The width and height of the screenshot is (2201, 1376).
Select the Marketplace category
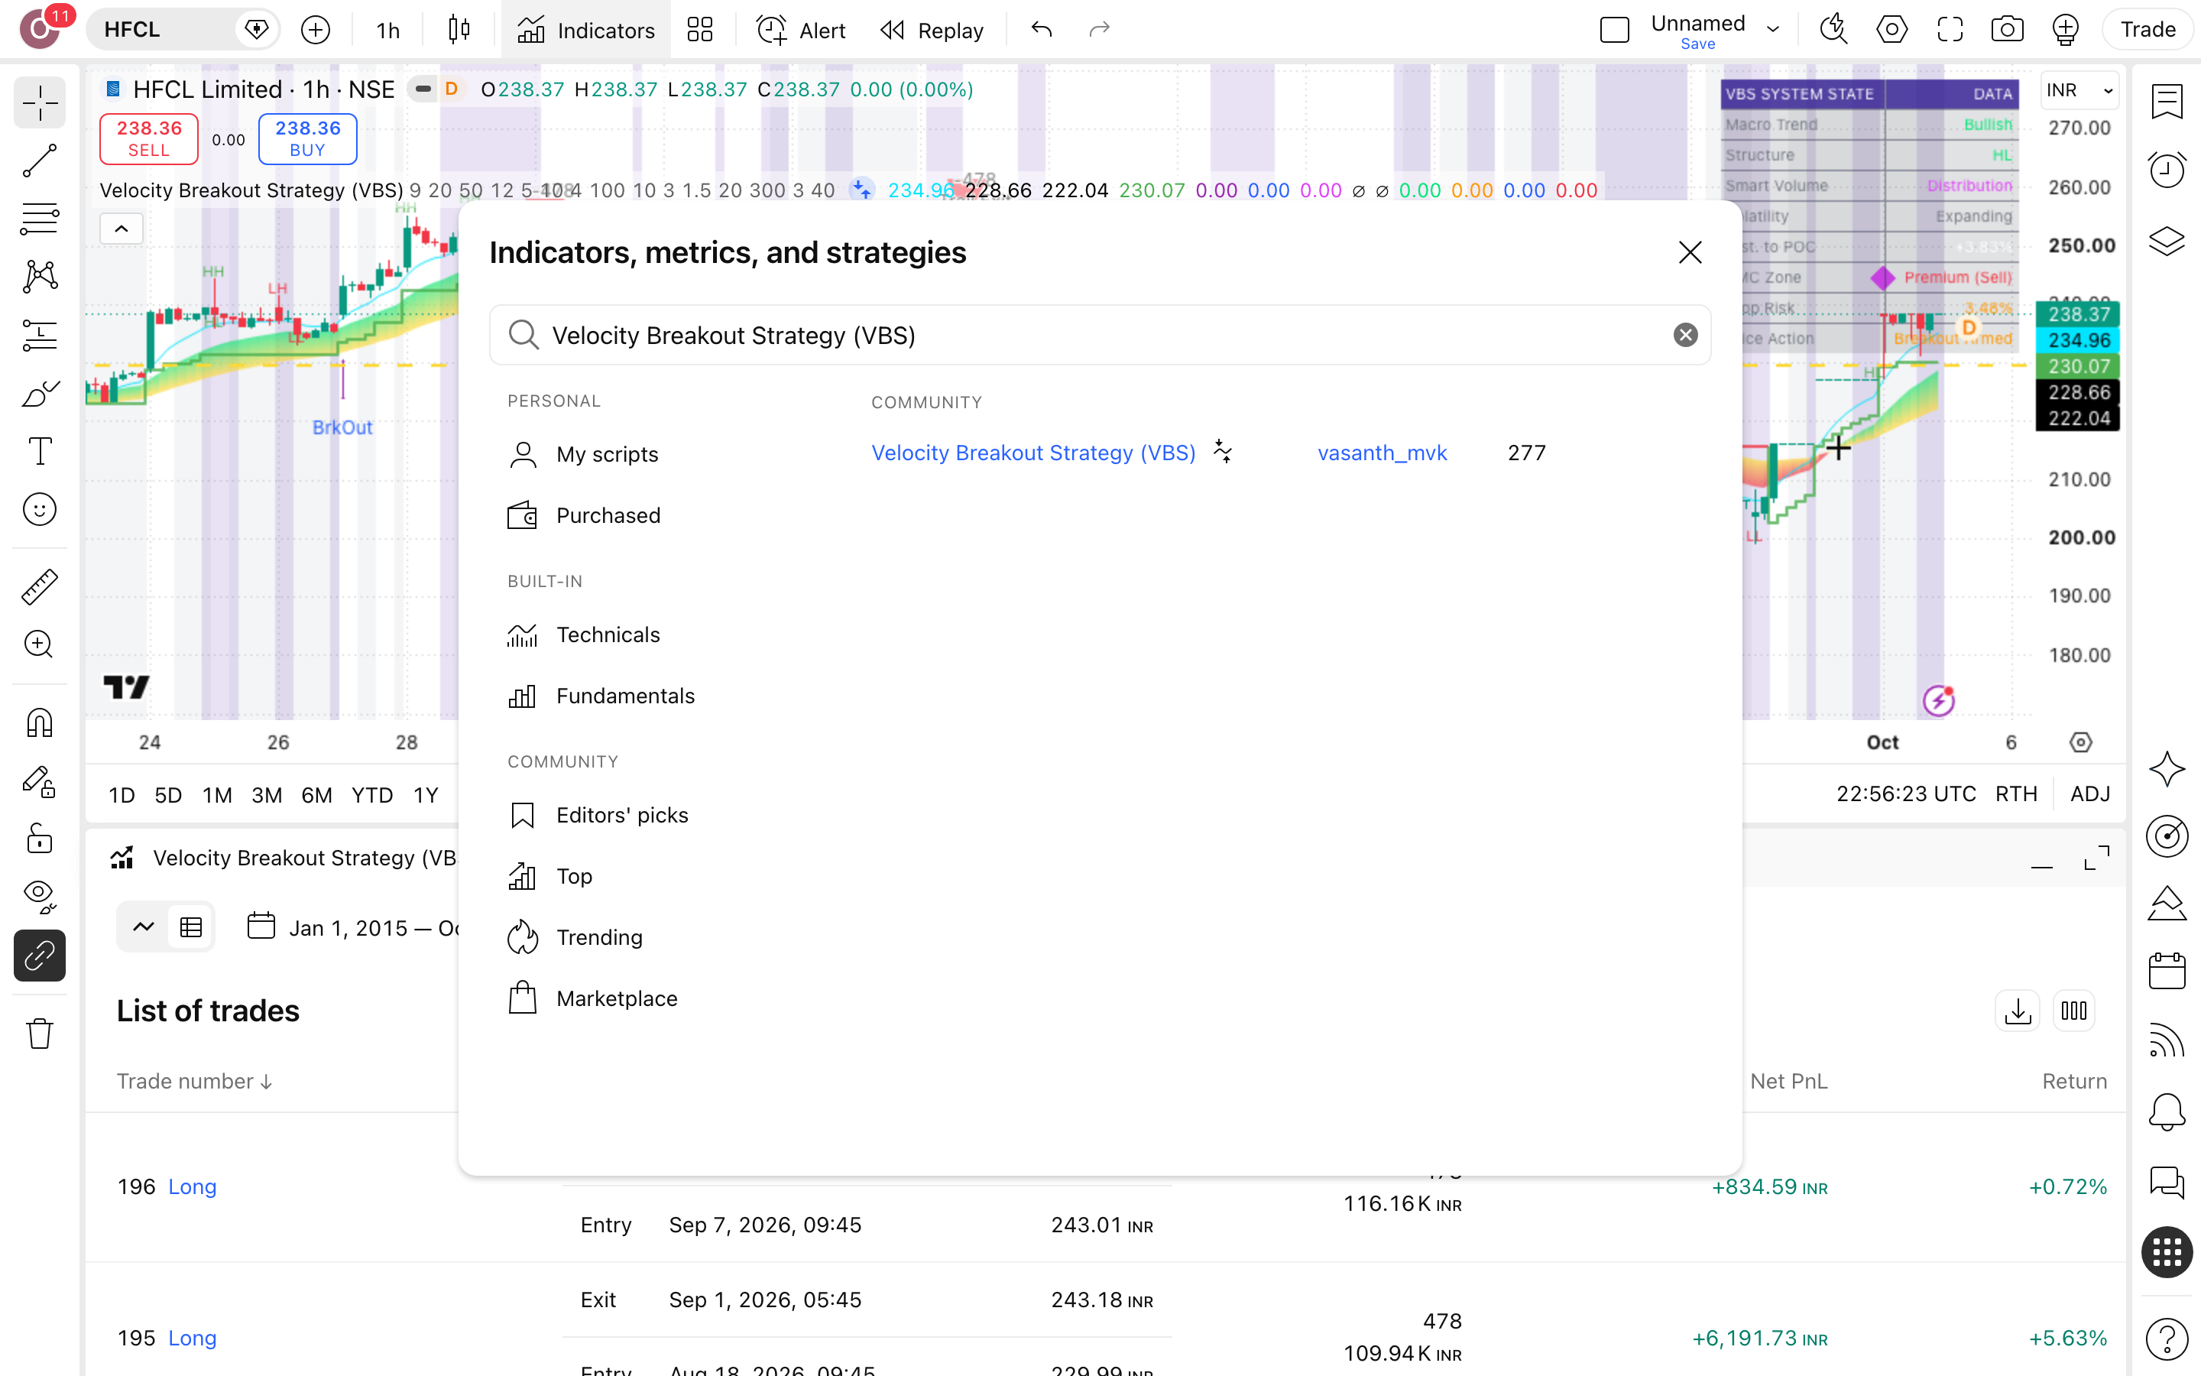tap(592, 998)
